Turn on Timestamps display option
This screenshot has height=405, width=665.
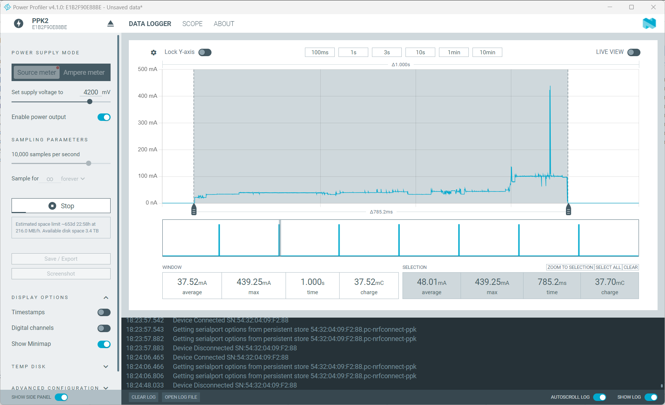point(104,312)
